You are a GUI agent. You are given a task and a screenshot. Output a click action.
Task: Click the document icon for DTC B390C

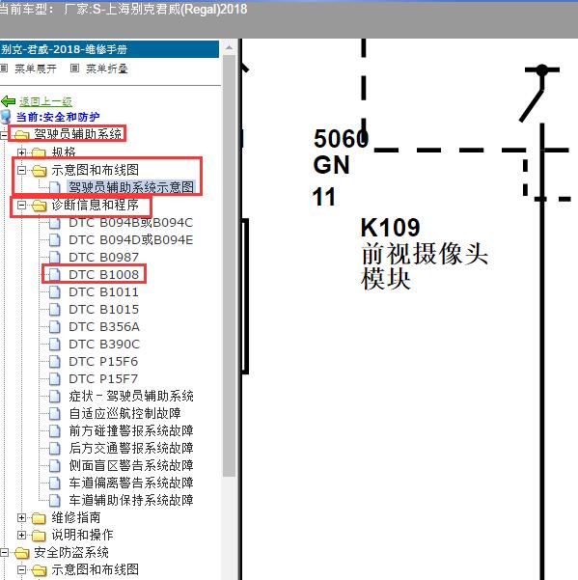pos(55,345)
